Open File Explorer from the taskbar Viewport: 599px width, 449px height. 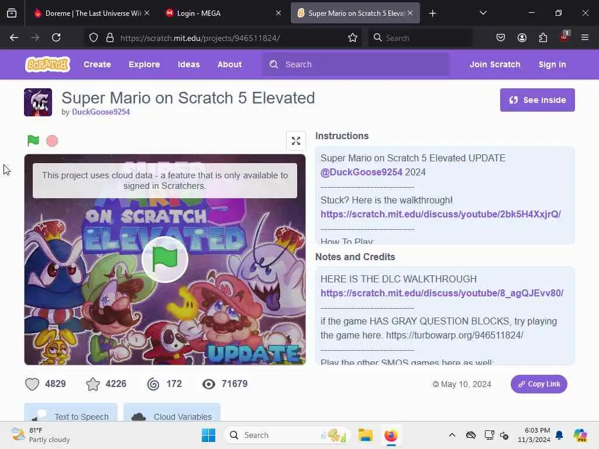coord(365,435)
